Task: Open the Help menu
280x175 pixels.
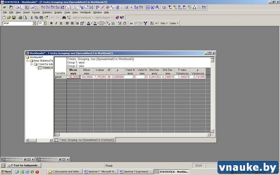Action: tap(106, 12)
